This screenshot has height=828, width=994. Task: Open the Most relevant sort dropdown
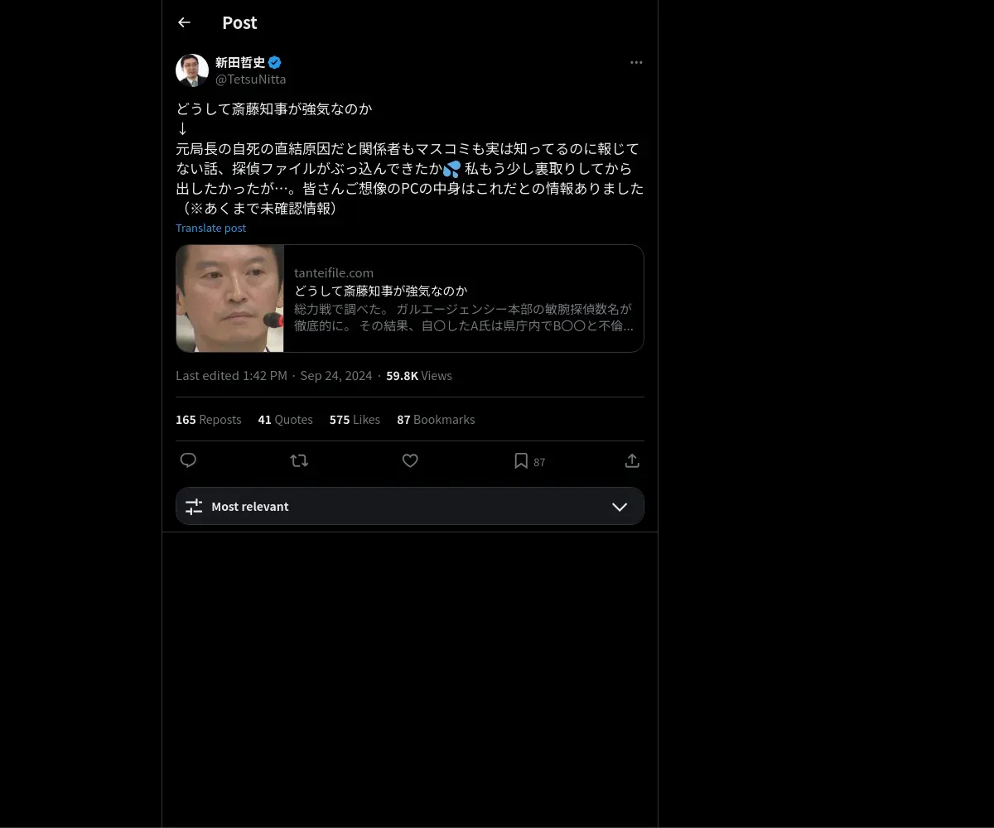click(410, 506)
